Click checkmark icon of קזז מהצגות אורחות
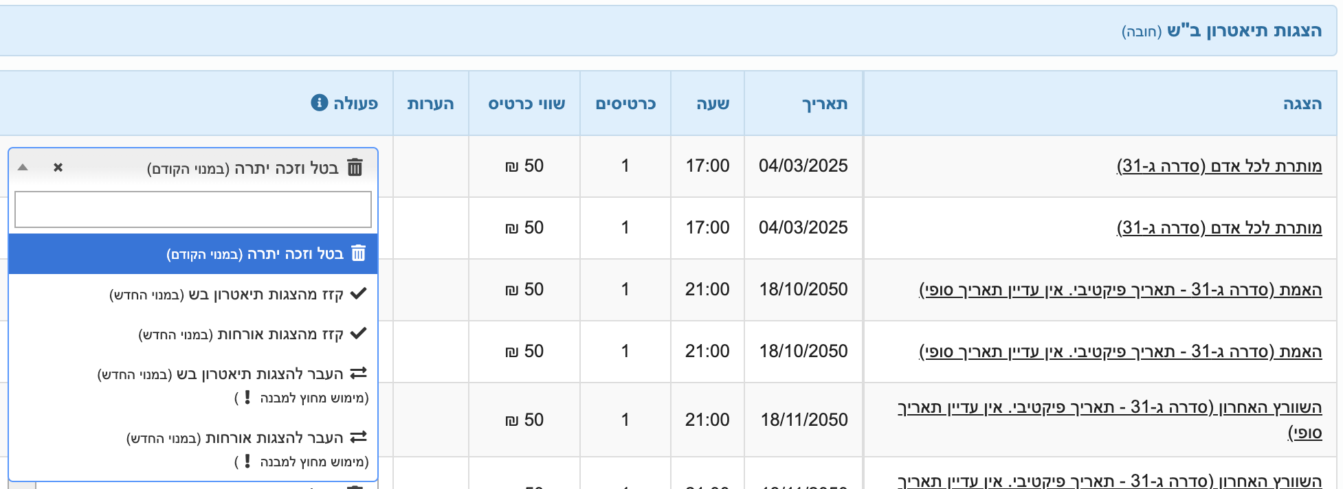Image resolution: width=1343 pixels, height=489 pixels. [358, 333]
